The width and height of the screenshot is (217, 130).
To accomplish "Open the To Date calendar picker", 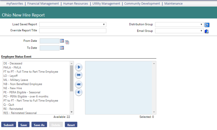I will click(62, 48).
